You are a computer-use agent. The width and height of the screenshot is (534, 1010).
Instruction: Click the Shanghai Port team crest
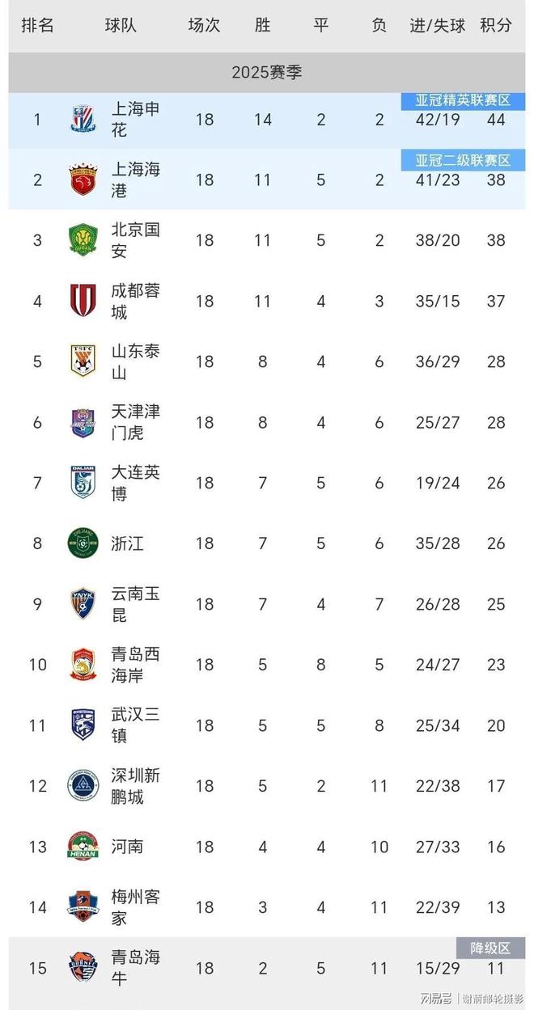click(x=83, y=180)
